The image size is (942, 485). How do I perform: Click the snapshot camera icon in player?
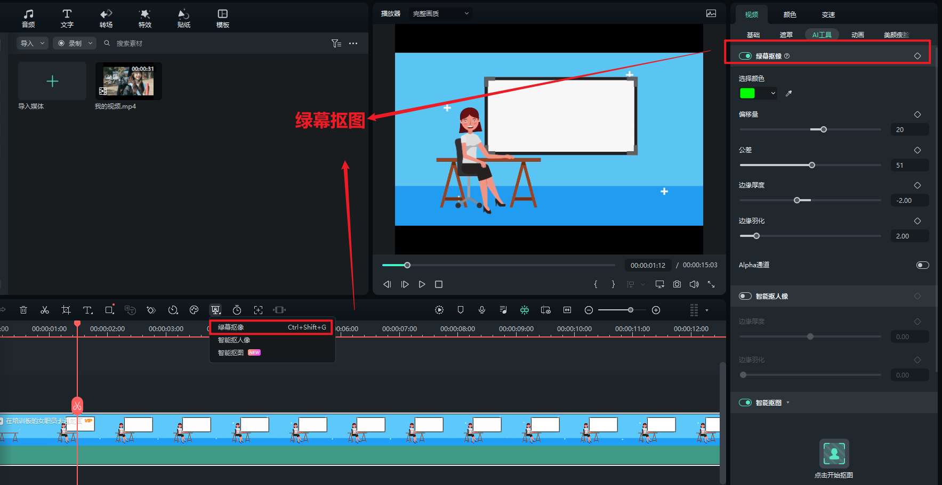pos(677,284)
